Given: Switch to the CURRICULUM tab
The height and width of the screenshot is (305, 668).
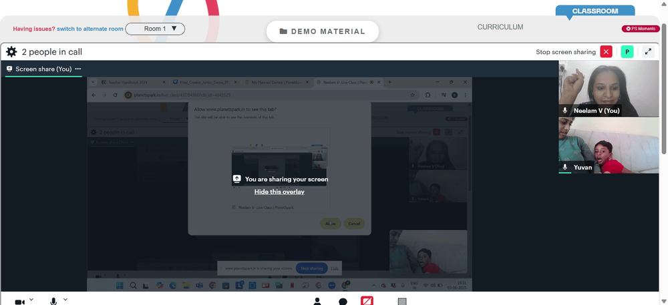Looking at the screenshot, I should 500,27.
